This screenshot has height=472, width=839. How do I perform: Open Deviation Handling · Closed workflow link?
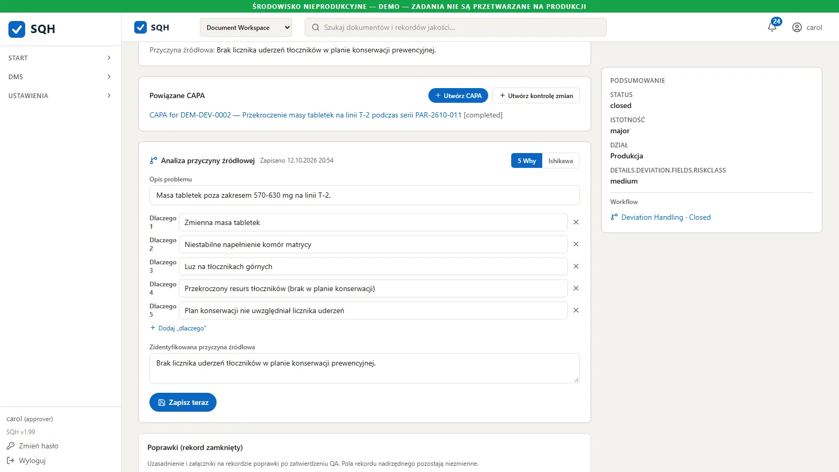coord(666,217)
